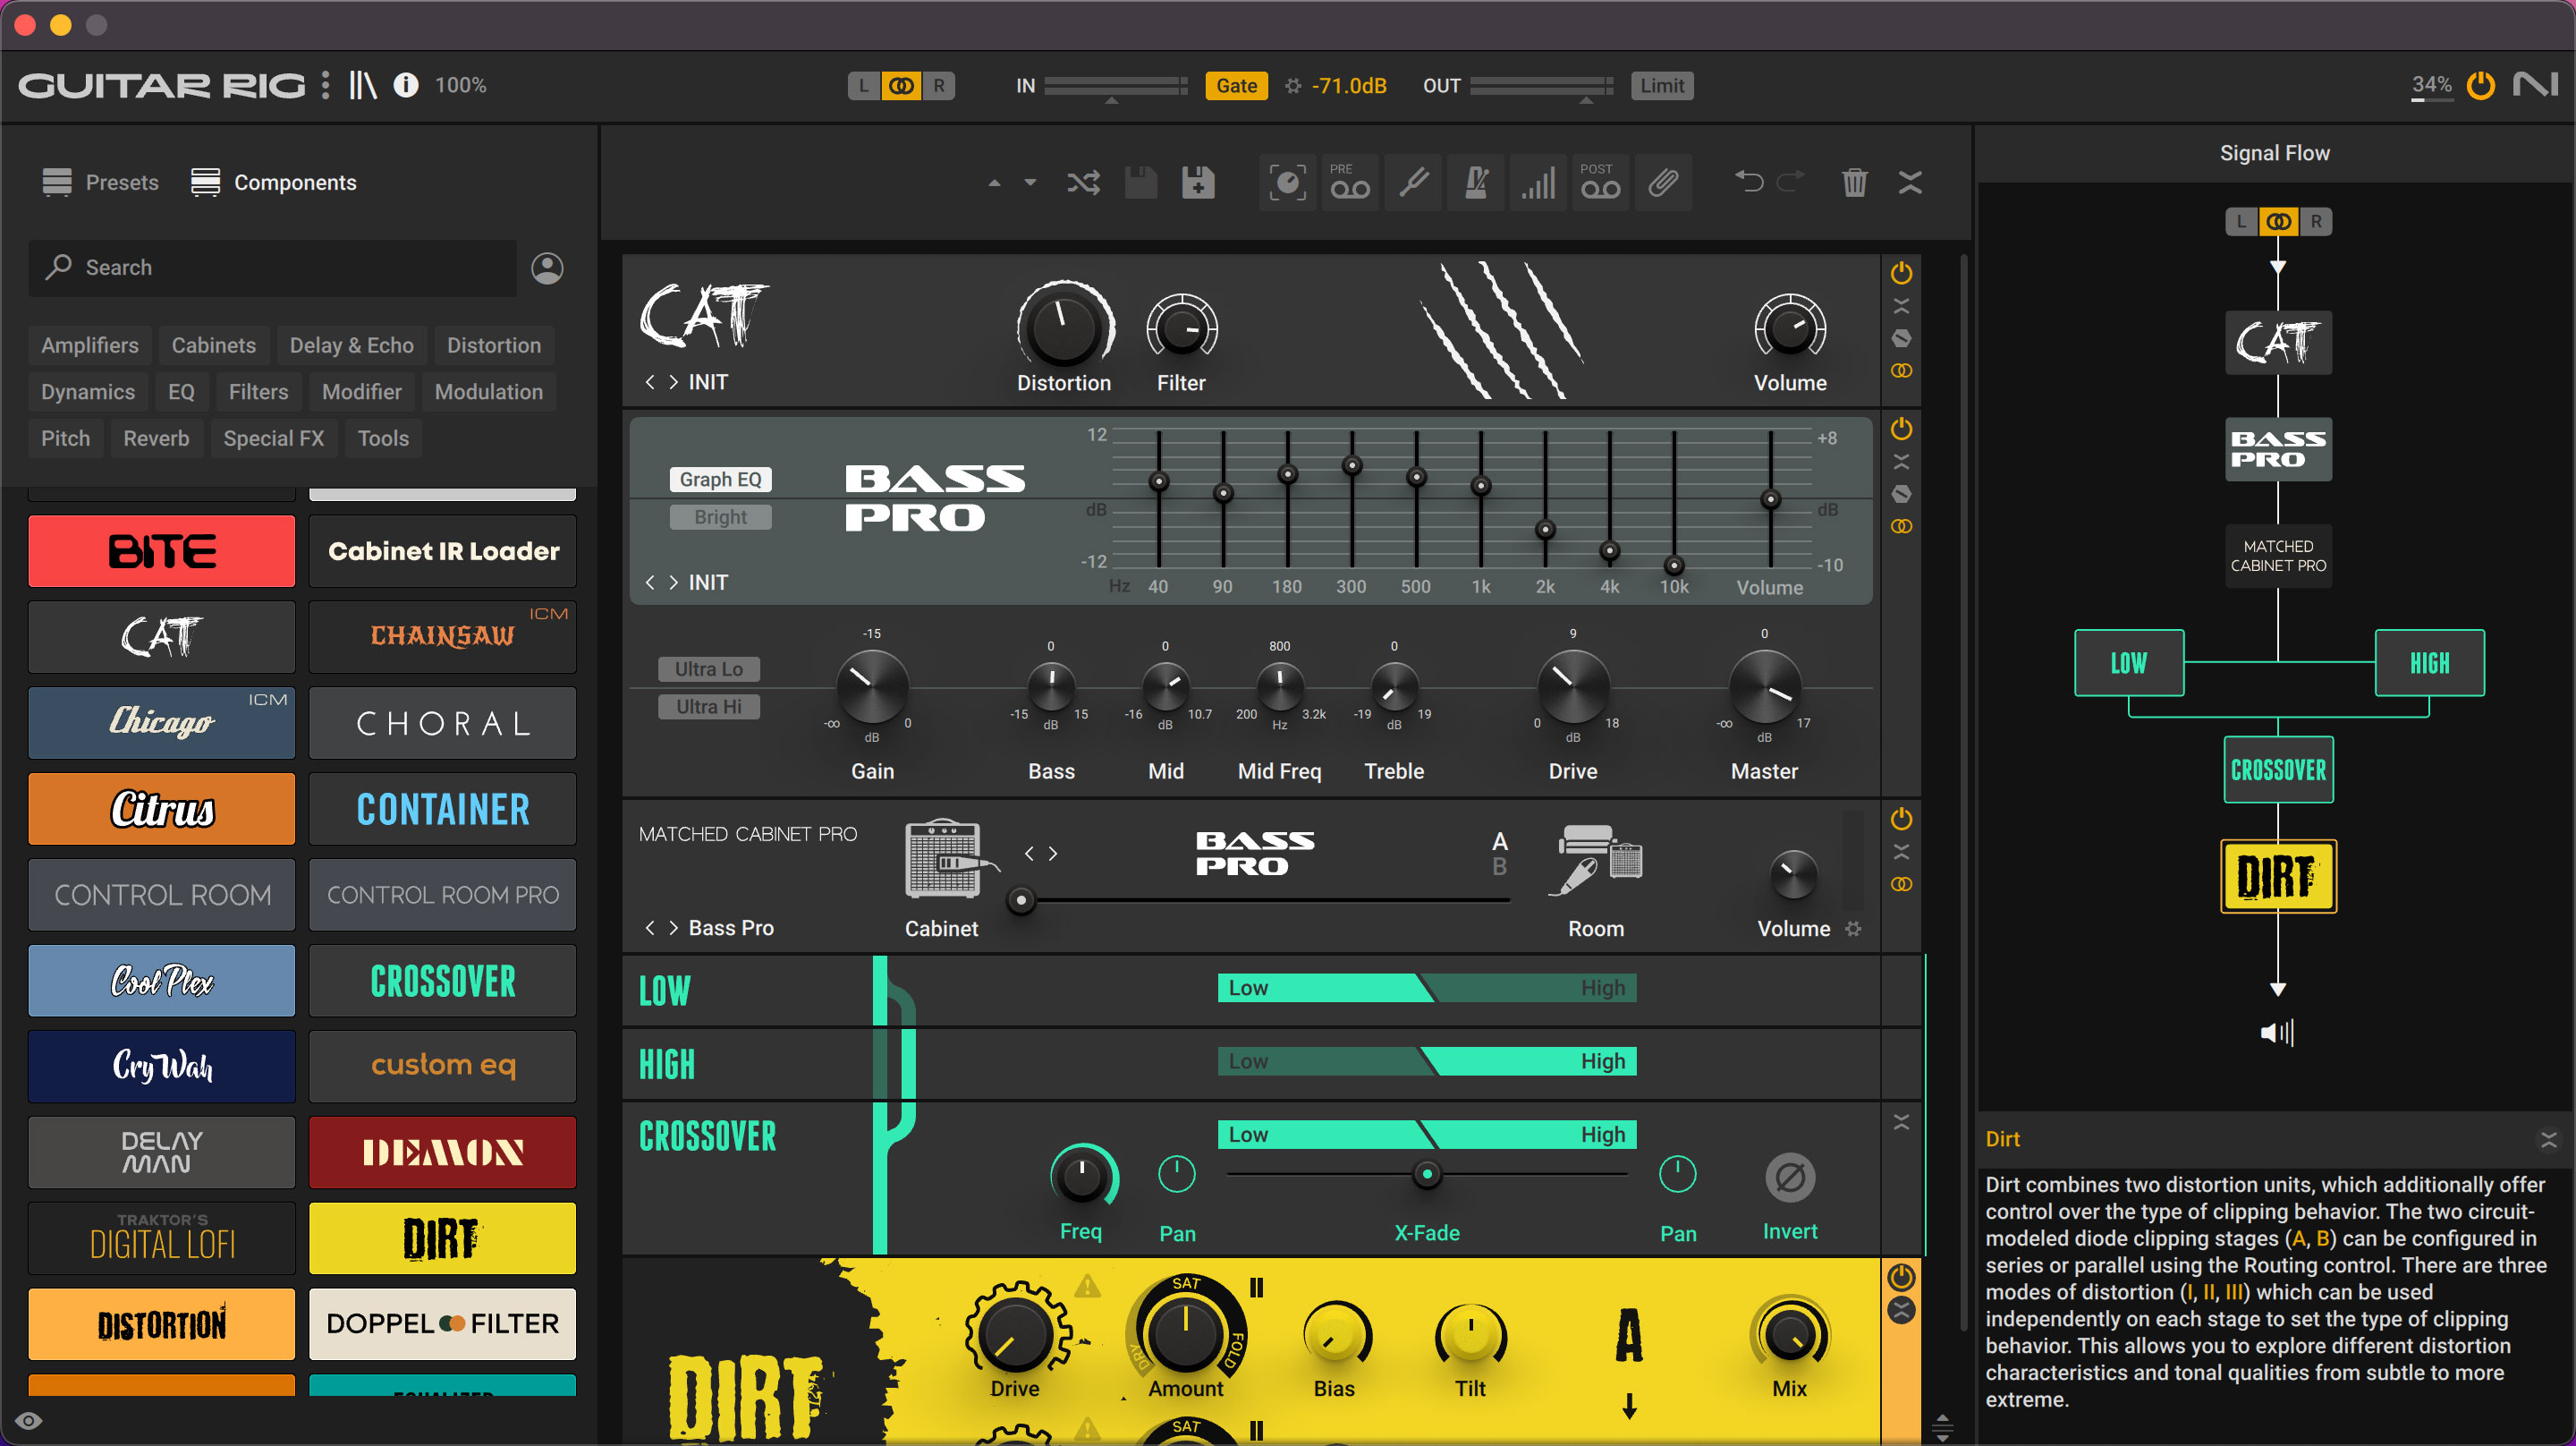Collapse the Crossover module view
The height and width of the screenshot is (1446, 2576).
pyautogui.click(x=1901, y=1123)
